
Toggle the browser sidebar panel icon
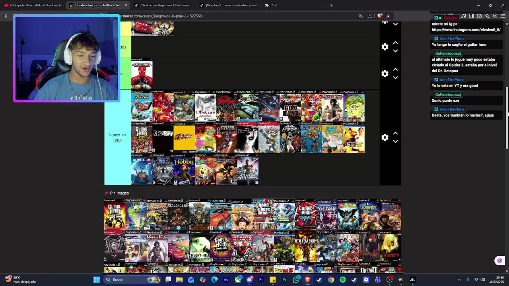click(x=471, y=16)
